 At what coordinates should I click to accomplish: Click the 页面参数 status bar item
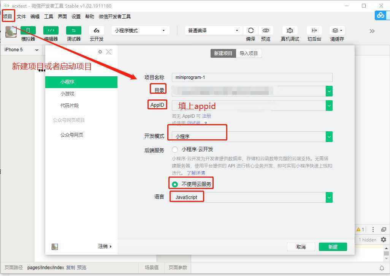(x=178, y=268)
